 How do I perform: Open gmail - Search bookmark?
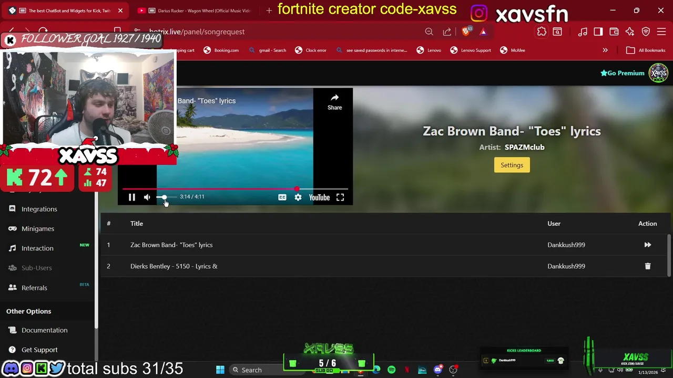point(268,50)
